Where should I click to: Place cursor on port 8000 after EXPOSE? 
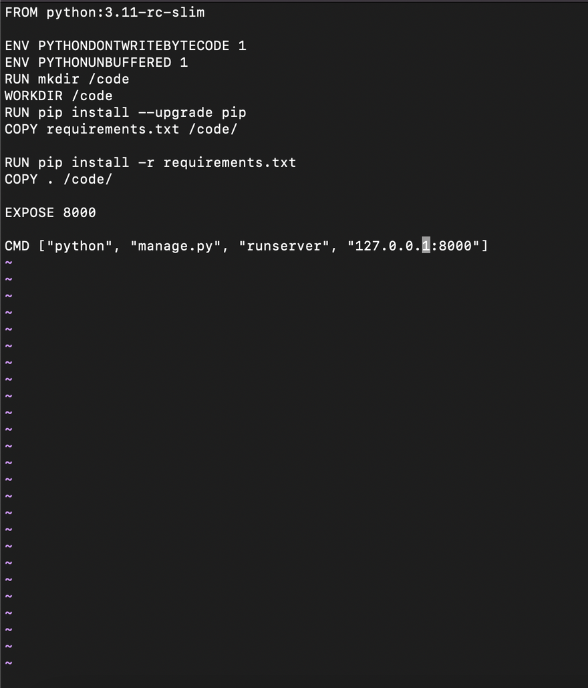tap(80, 212)
